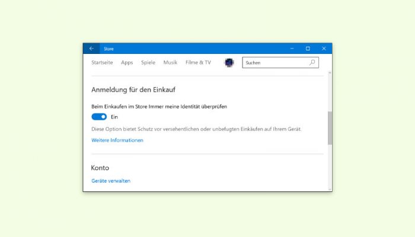Viewport: 415px width, 237px height.
Task: Close the Store window
Action: 324,49
